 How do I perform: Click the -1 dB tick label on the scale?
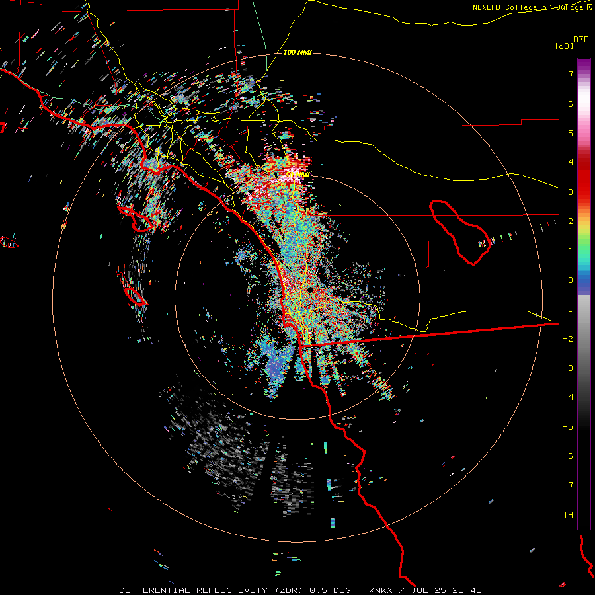click(568, 309)
